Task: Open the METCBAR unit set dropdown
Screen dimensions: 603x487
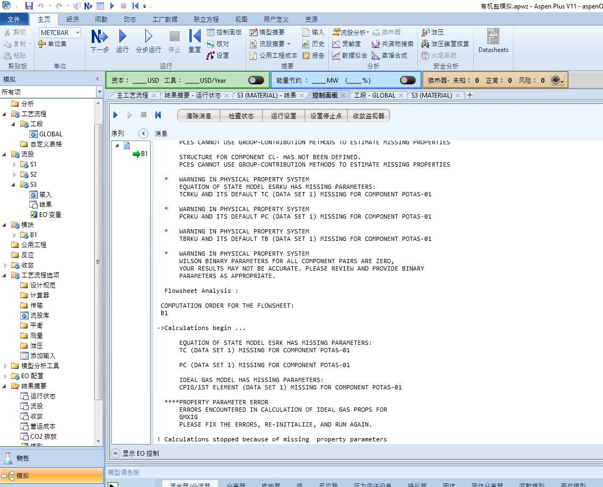Action: (77, 33)
